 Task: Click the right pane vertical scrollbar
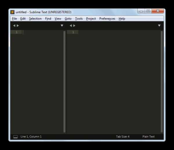162,82
